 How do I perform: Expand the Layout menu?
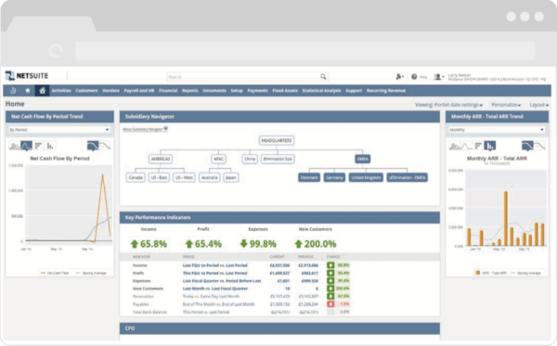[538, 105]
